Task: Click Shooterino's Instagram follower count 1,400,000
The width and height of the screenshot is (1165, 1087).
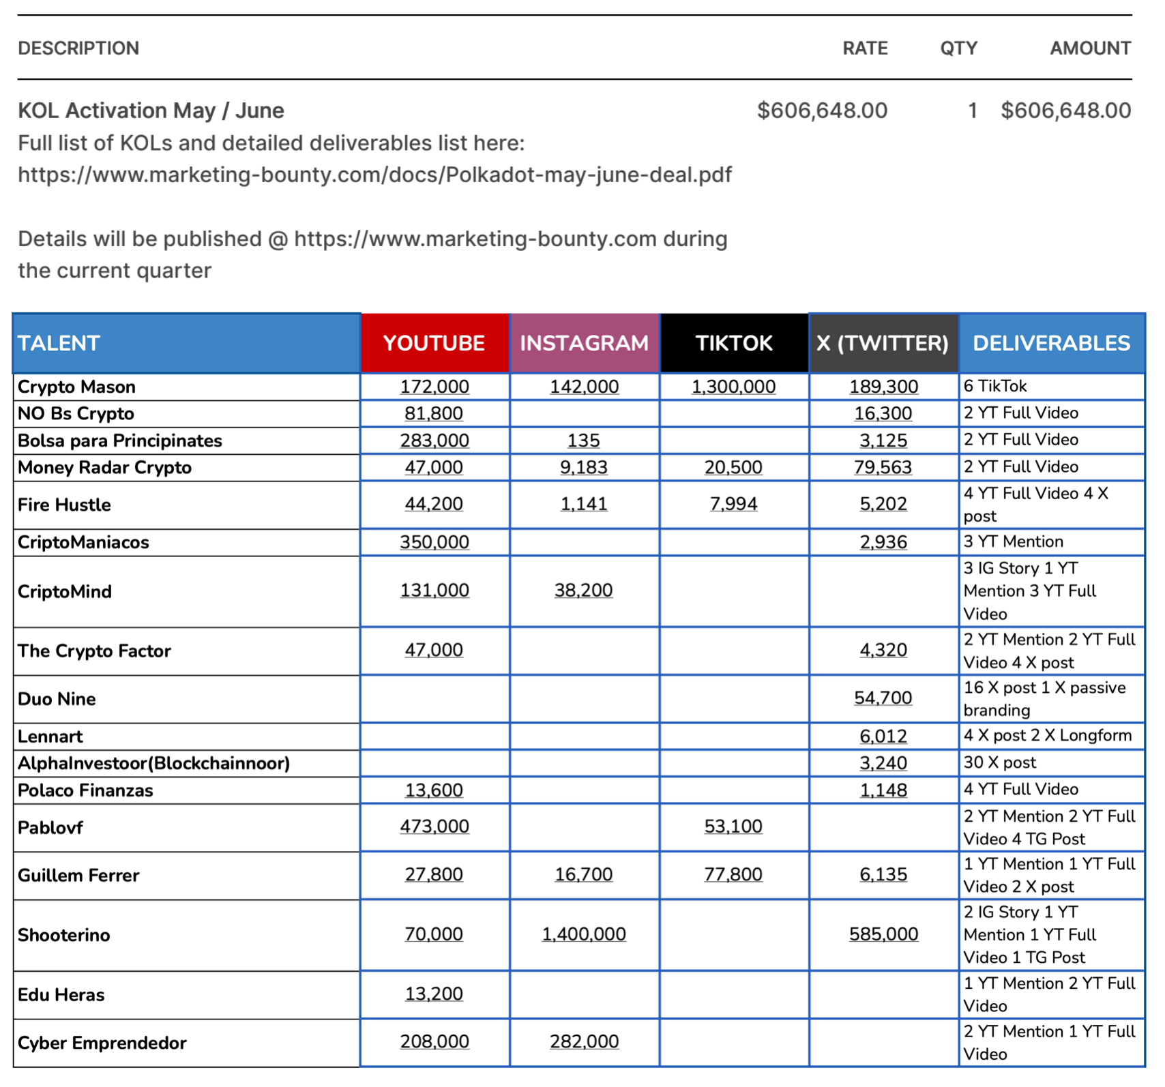Action: tap(583, 934)
